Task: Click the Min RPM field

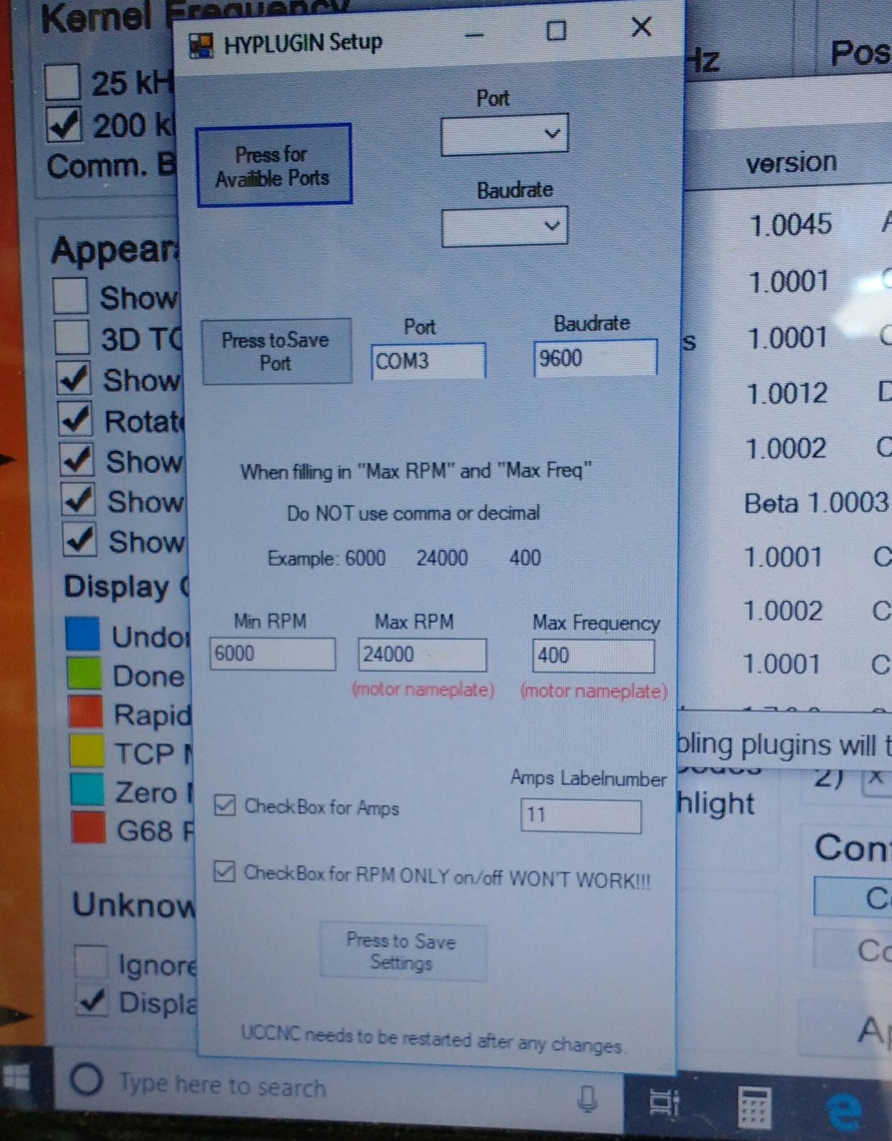Action: click(x=273, y=654)
